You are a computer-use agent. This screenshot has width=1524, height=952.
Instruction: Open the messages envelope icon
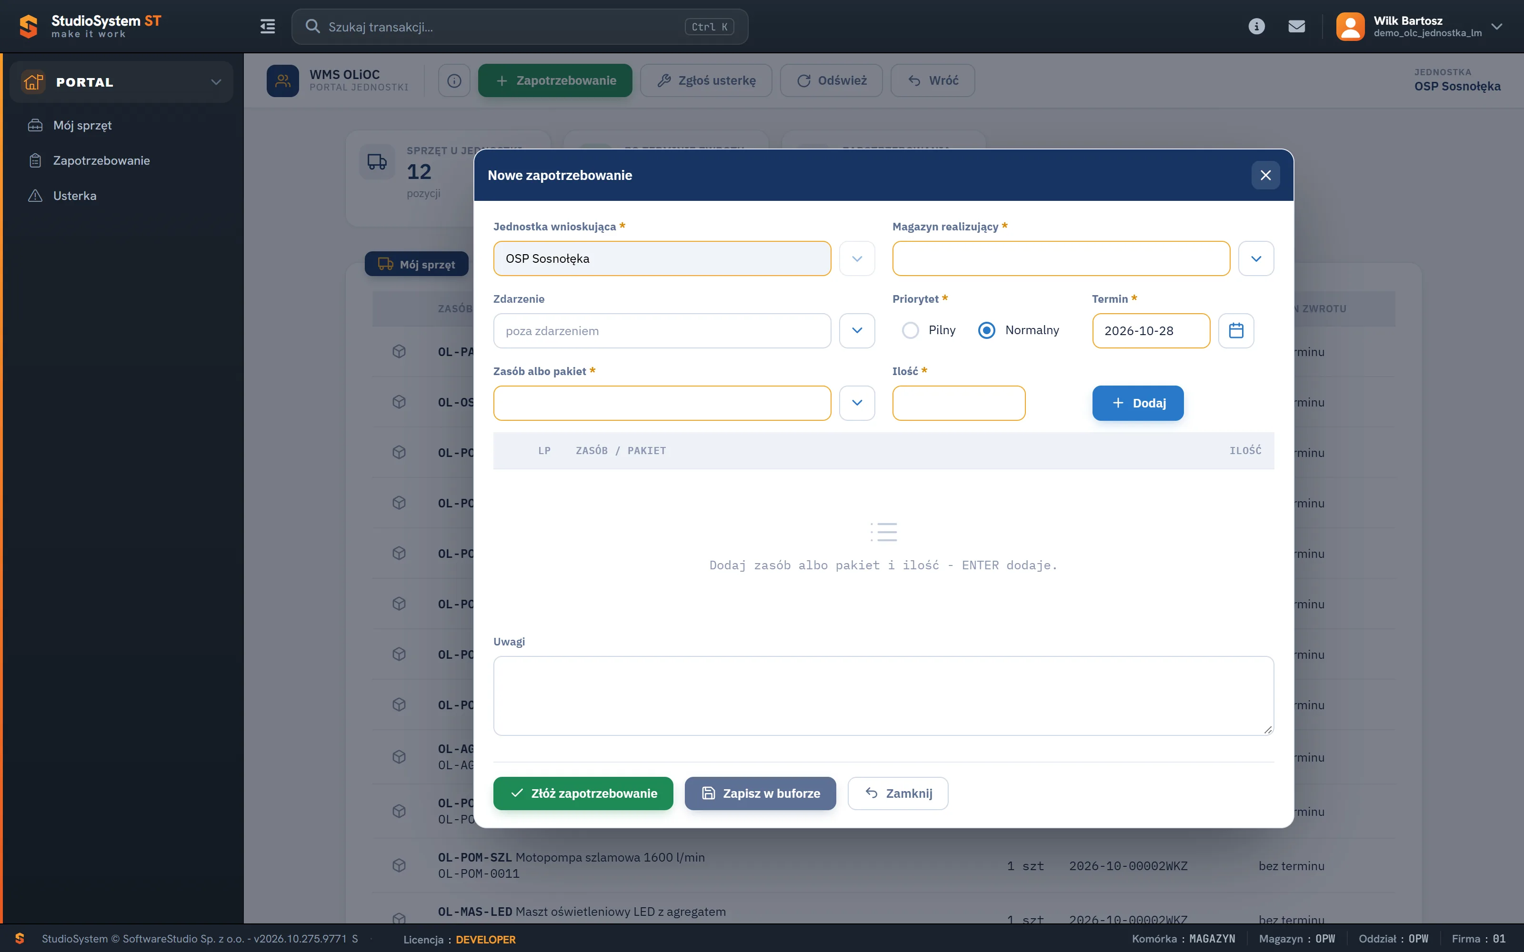(x=1297, y=27)
